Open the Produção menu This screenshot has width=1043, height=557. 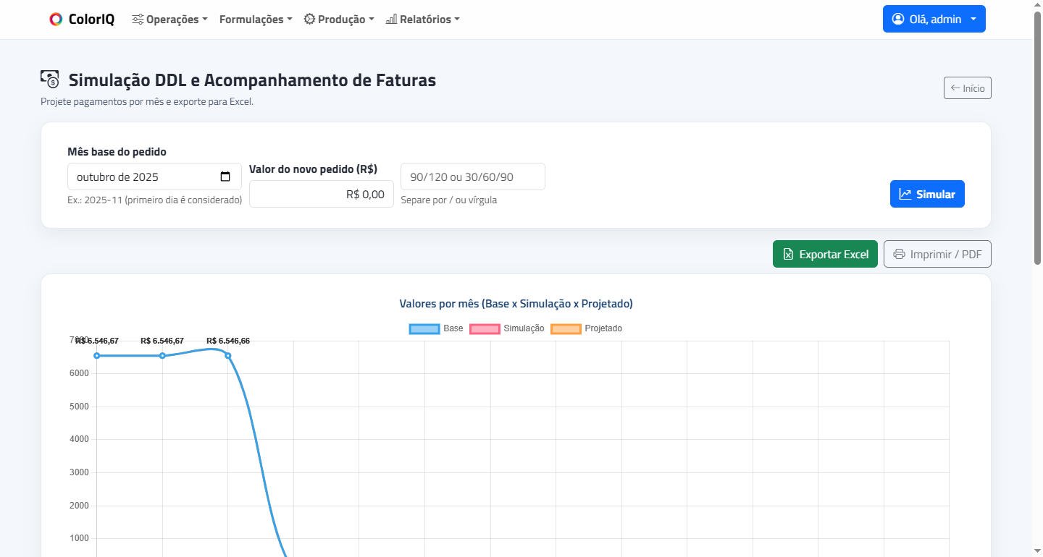[x=339, y=20]
